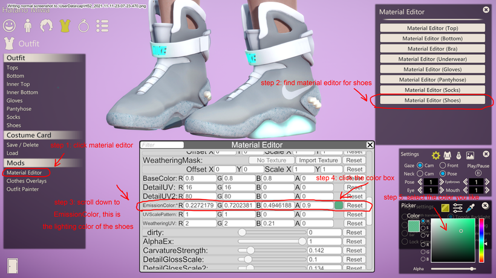Activate the eyedropper tool in Picker
This screenshot has width=496, height=278.
point(471,207)
